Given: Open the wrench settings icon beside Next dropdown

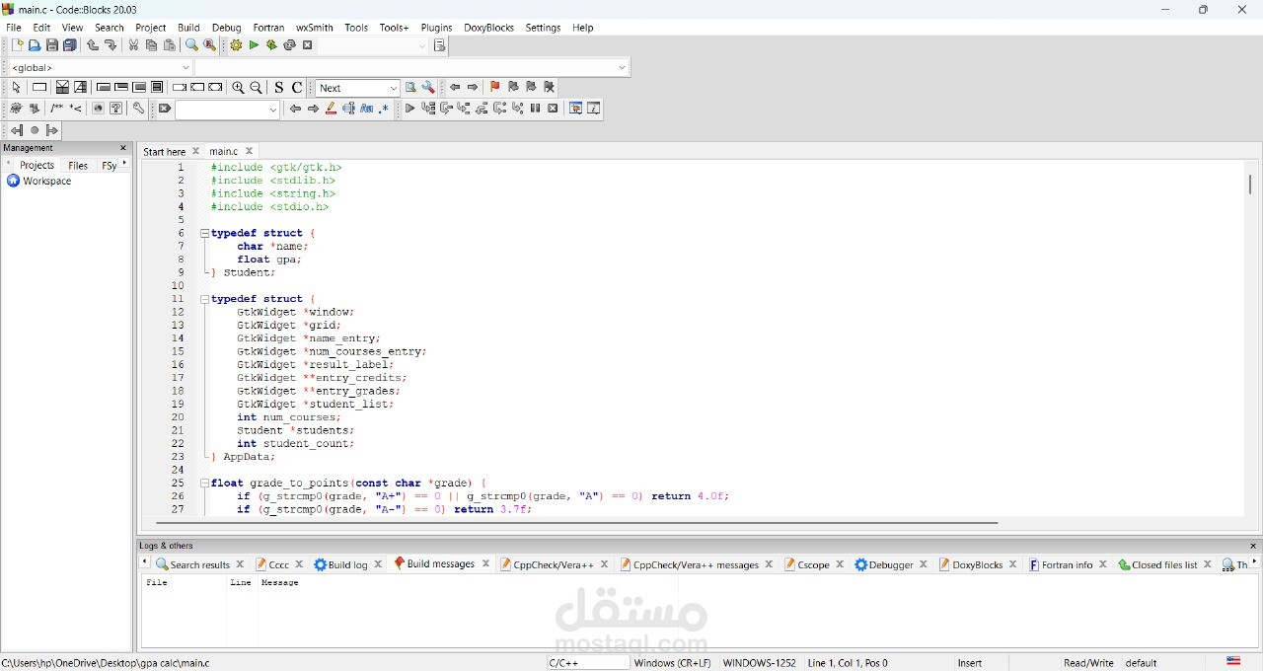Looking at the screenshot, I should pos(428,88).
